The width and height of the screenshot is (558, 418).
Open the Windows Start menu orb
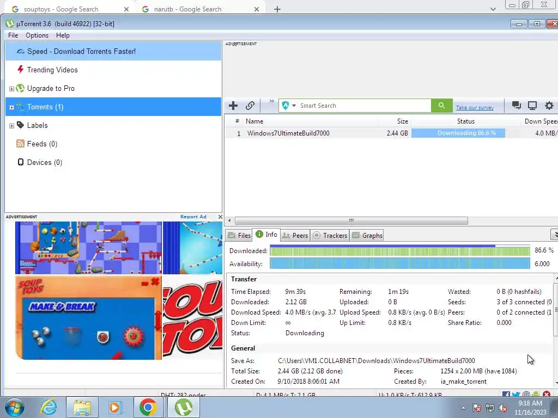[x=14, y=407]
